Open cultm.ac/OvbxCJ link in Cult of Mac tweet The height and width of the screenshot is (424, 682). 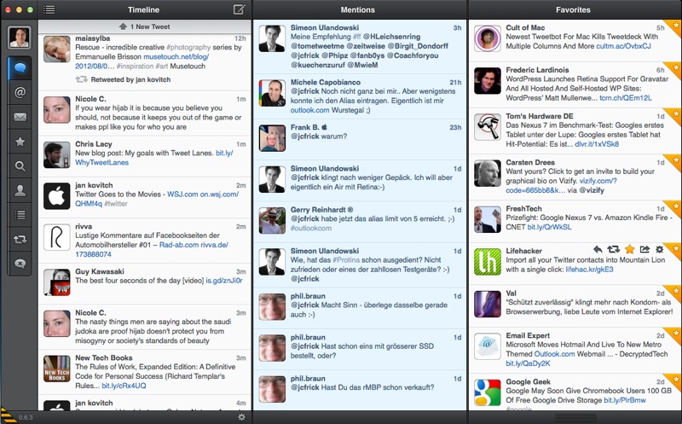coord(623,46)
